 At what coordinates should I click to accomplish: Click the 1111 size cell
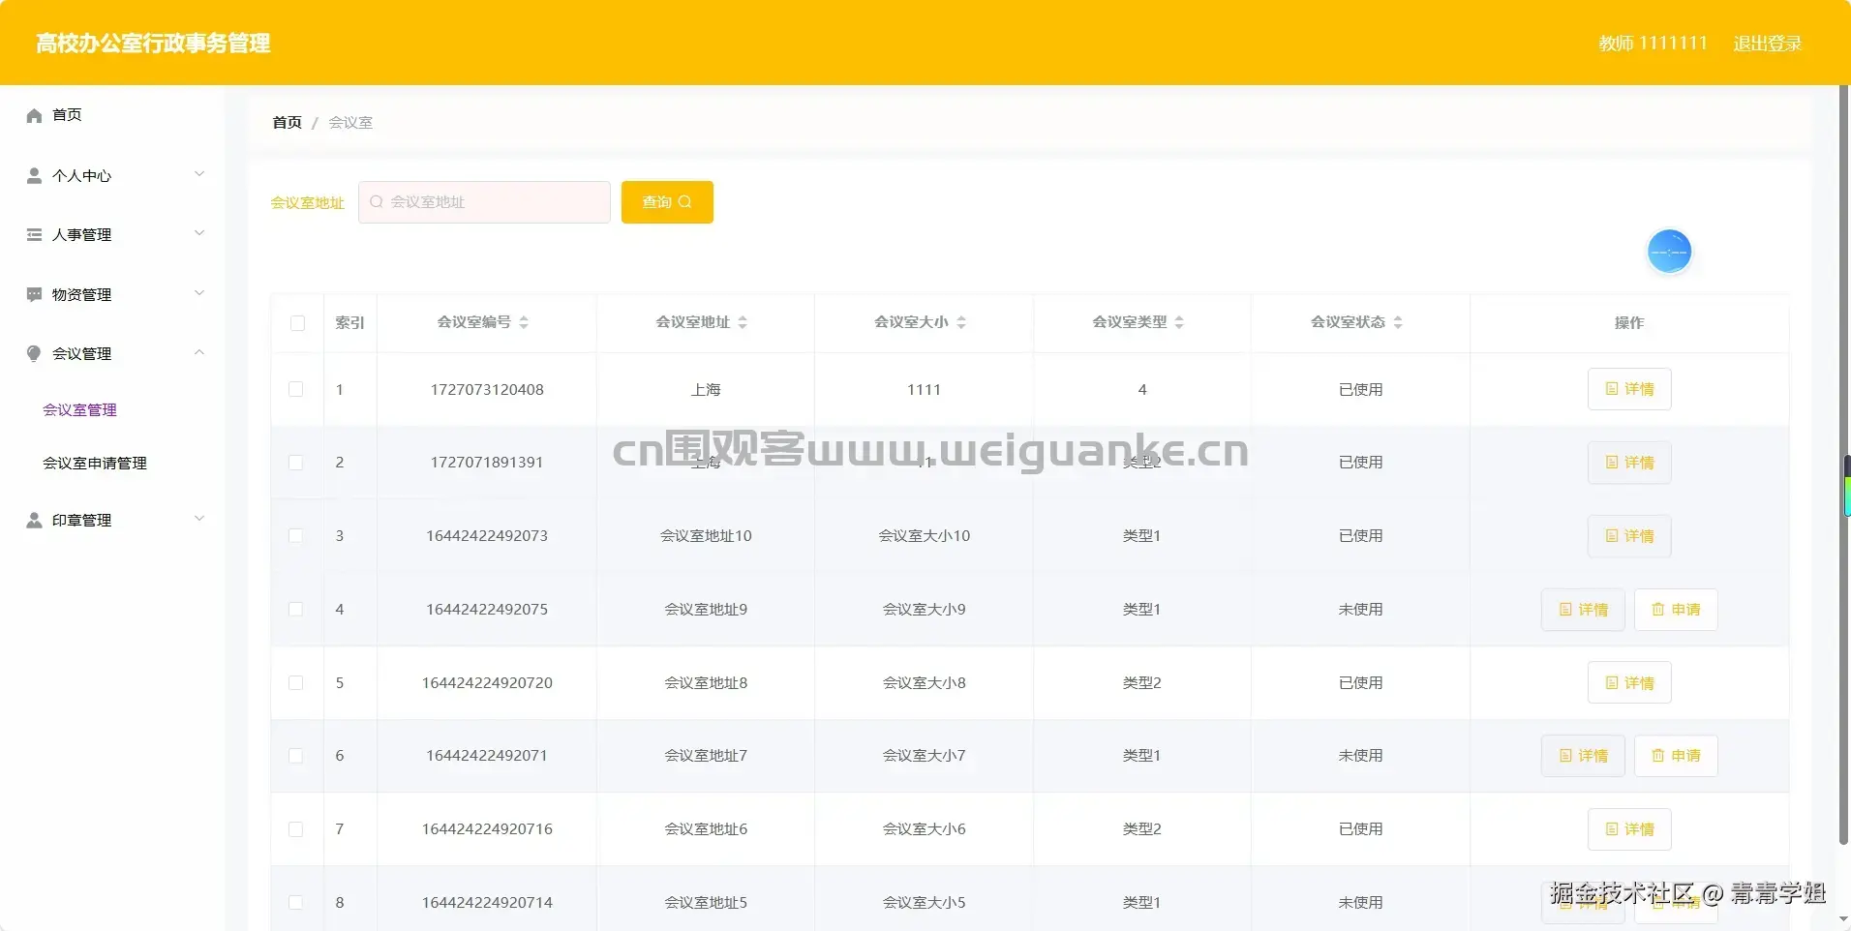click(x=925, y=390)
